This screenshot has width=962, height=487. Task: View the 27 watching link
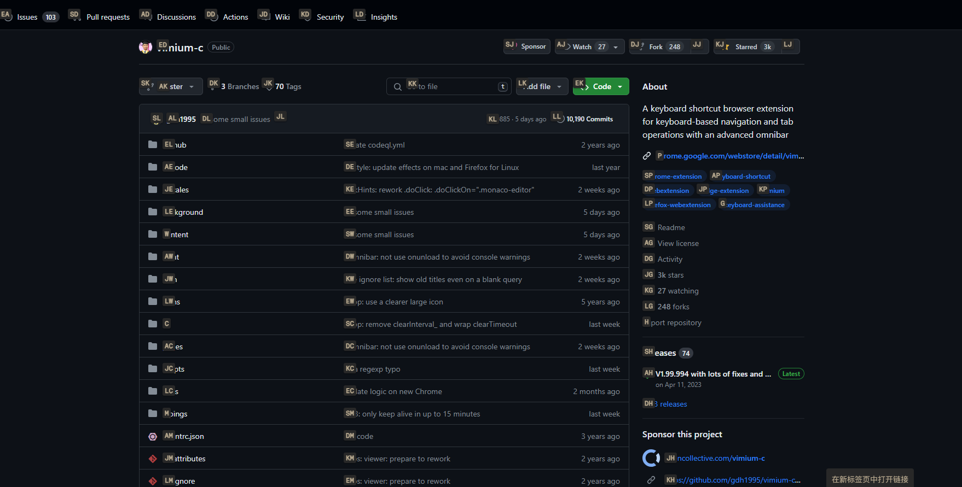click(671, 291)
